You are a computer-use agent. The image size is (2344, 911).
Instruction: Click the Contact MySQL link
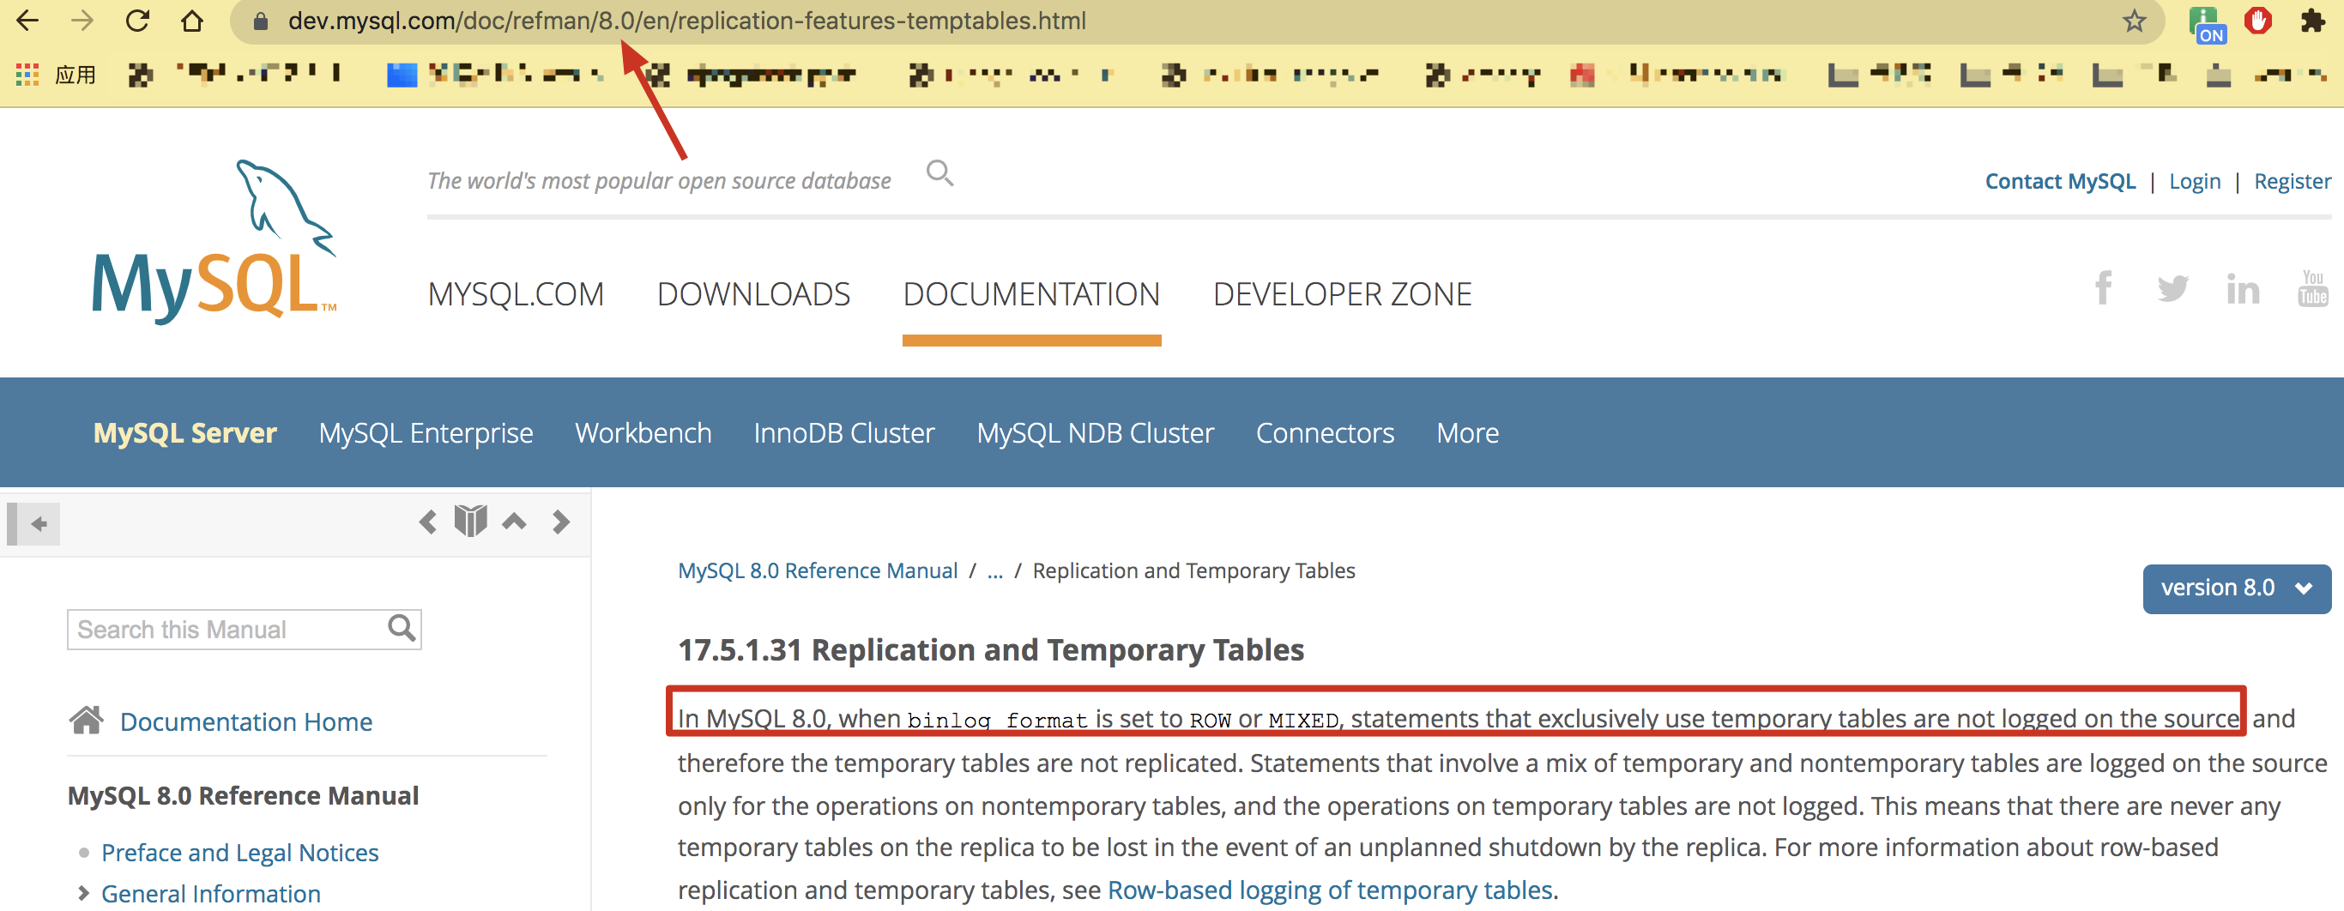2059,181
